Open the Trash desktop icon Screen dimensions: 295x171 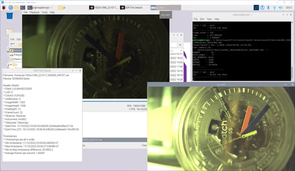pos(10,16)
